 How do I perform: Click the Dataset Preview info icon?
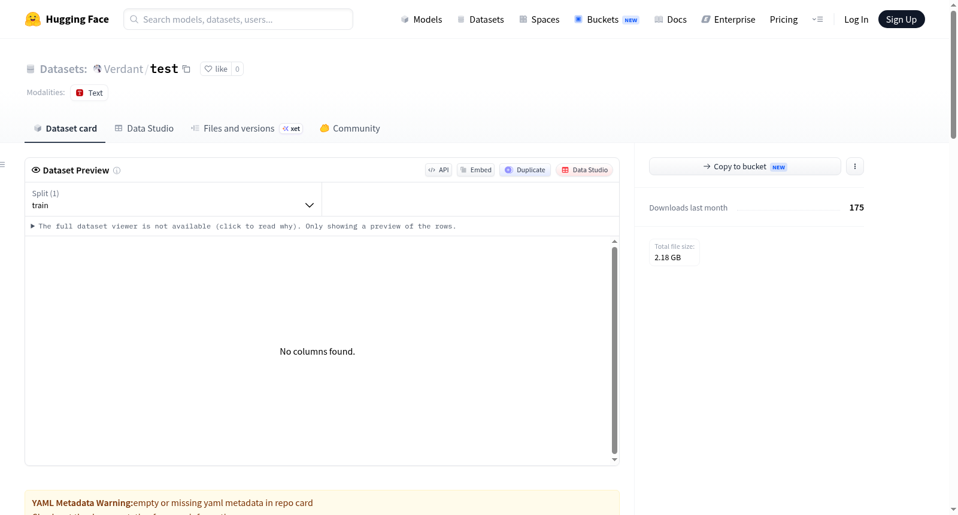point(117,170)
